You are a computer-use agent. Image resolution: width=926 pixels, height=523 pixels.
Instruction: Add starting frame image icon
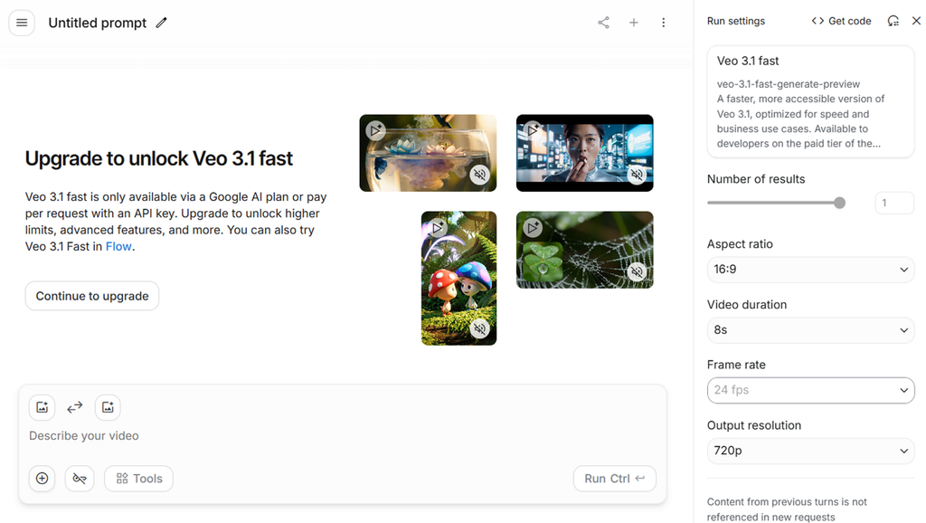click(x=42, y=407)
